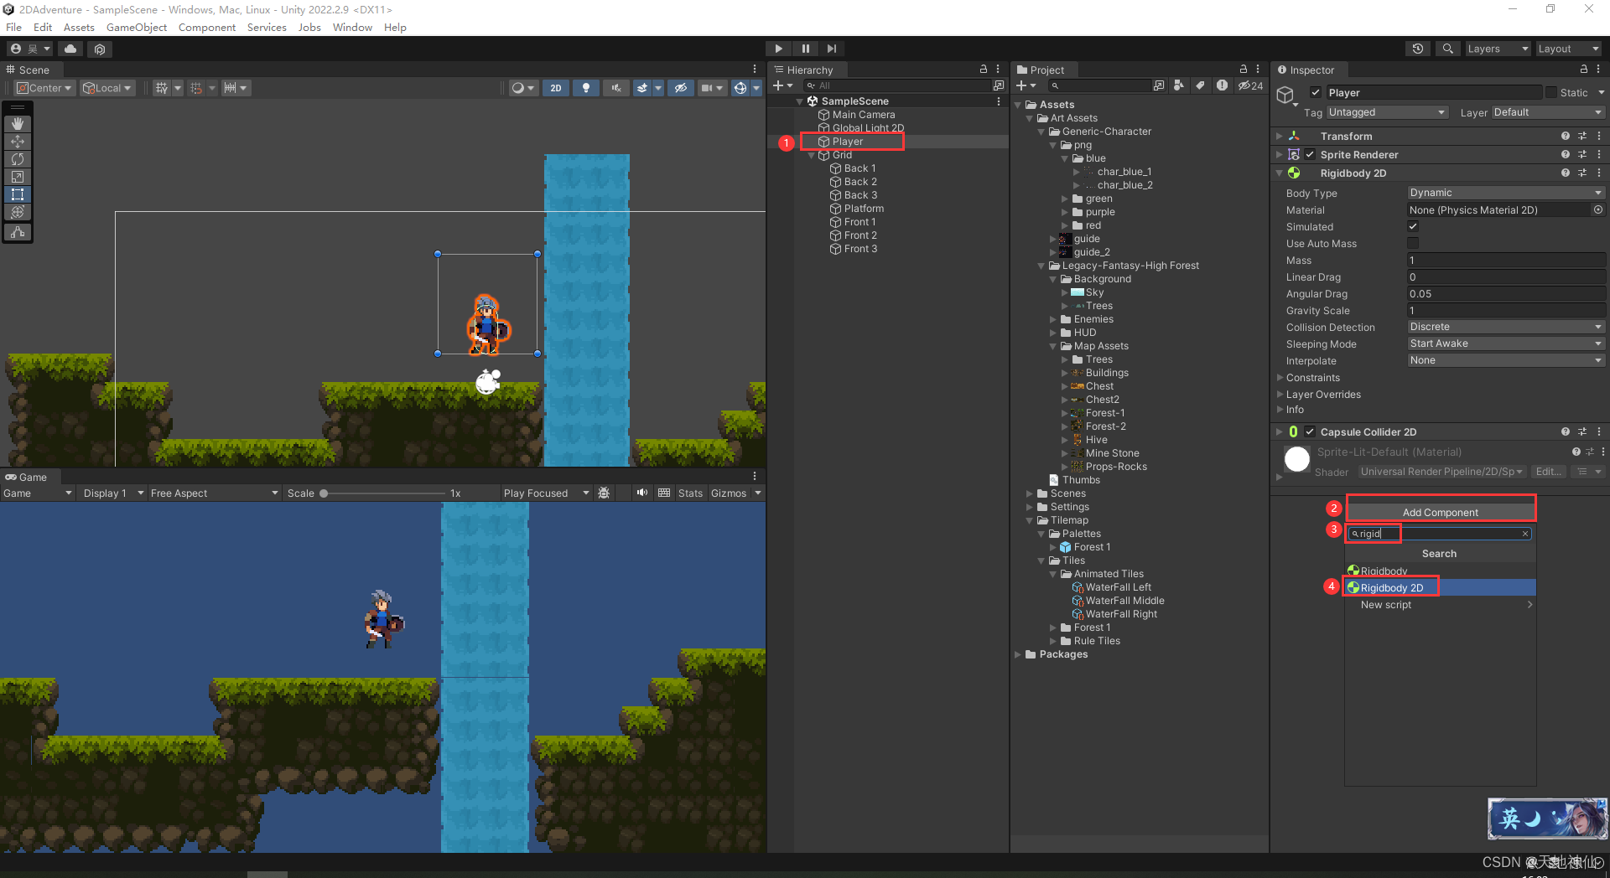
Task: Enable Use Auto Mass checkbox
Action: pos(1413,243)
